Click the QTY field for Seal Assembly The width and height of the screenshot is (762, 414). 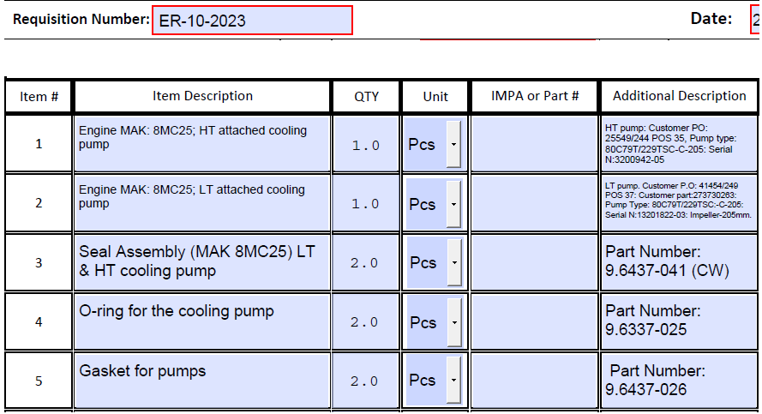(366, 263)
